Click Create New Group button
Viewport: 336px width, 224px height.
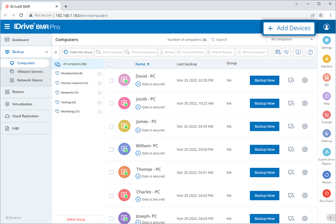coord(78,52)
